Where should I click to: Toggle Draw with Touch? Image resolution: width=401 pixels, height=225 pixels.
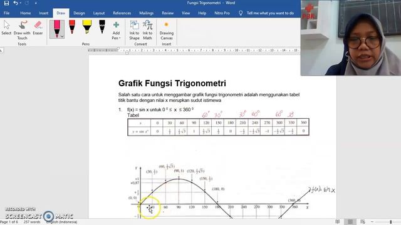(x=22, y=30)
